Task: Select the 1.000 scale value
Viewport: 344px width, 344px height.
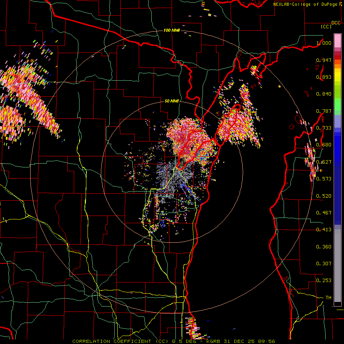Action: (324, 43)
